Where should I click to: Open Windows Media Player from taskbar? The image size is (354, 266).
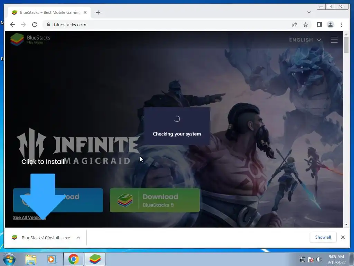pos(52,259)
